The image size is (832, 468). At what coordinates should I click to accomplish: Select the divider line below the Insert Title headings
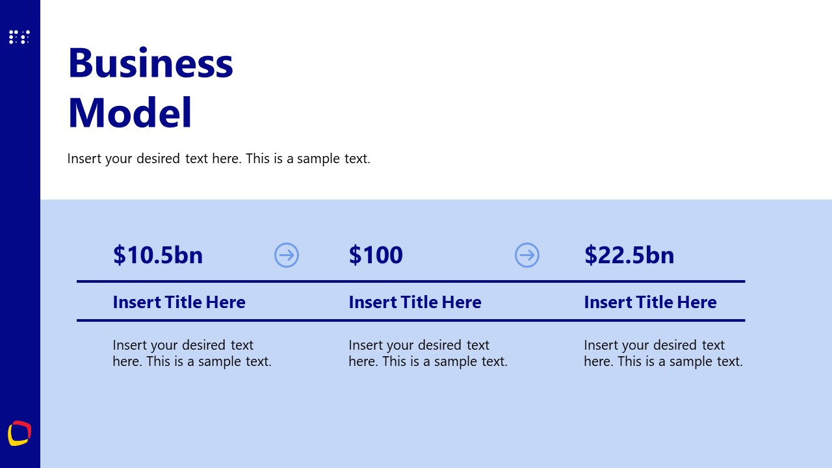[411, 320]
